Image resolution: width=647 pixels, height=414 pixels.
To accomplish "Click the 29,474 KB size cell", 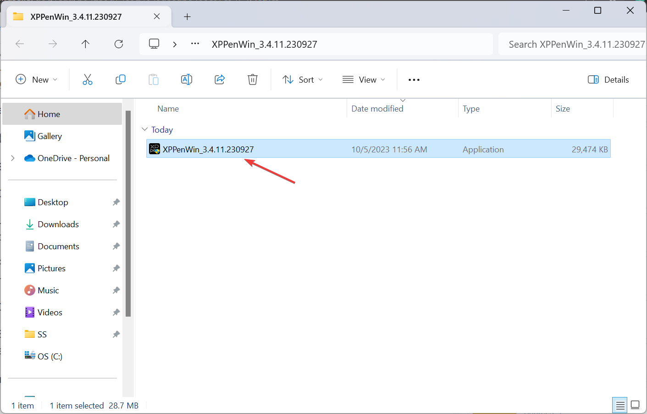I will coord(590,149).
